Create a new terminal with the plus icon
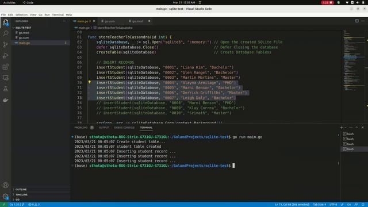 click(342, 127)
